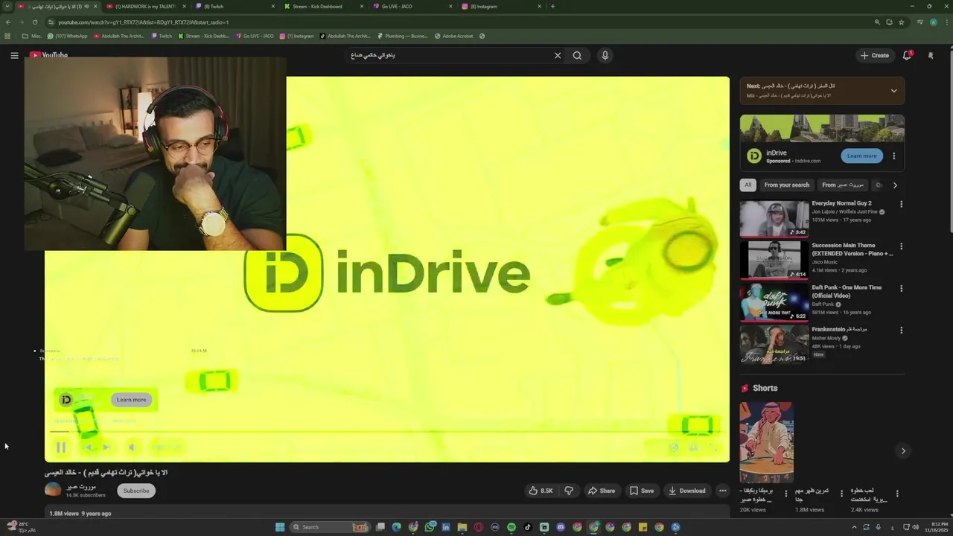The image size is (953, 536).
Task: Open the player settings gear
Action: [x=674, y=447]
